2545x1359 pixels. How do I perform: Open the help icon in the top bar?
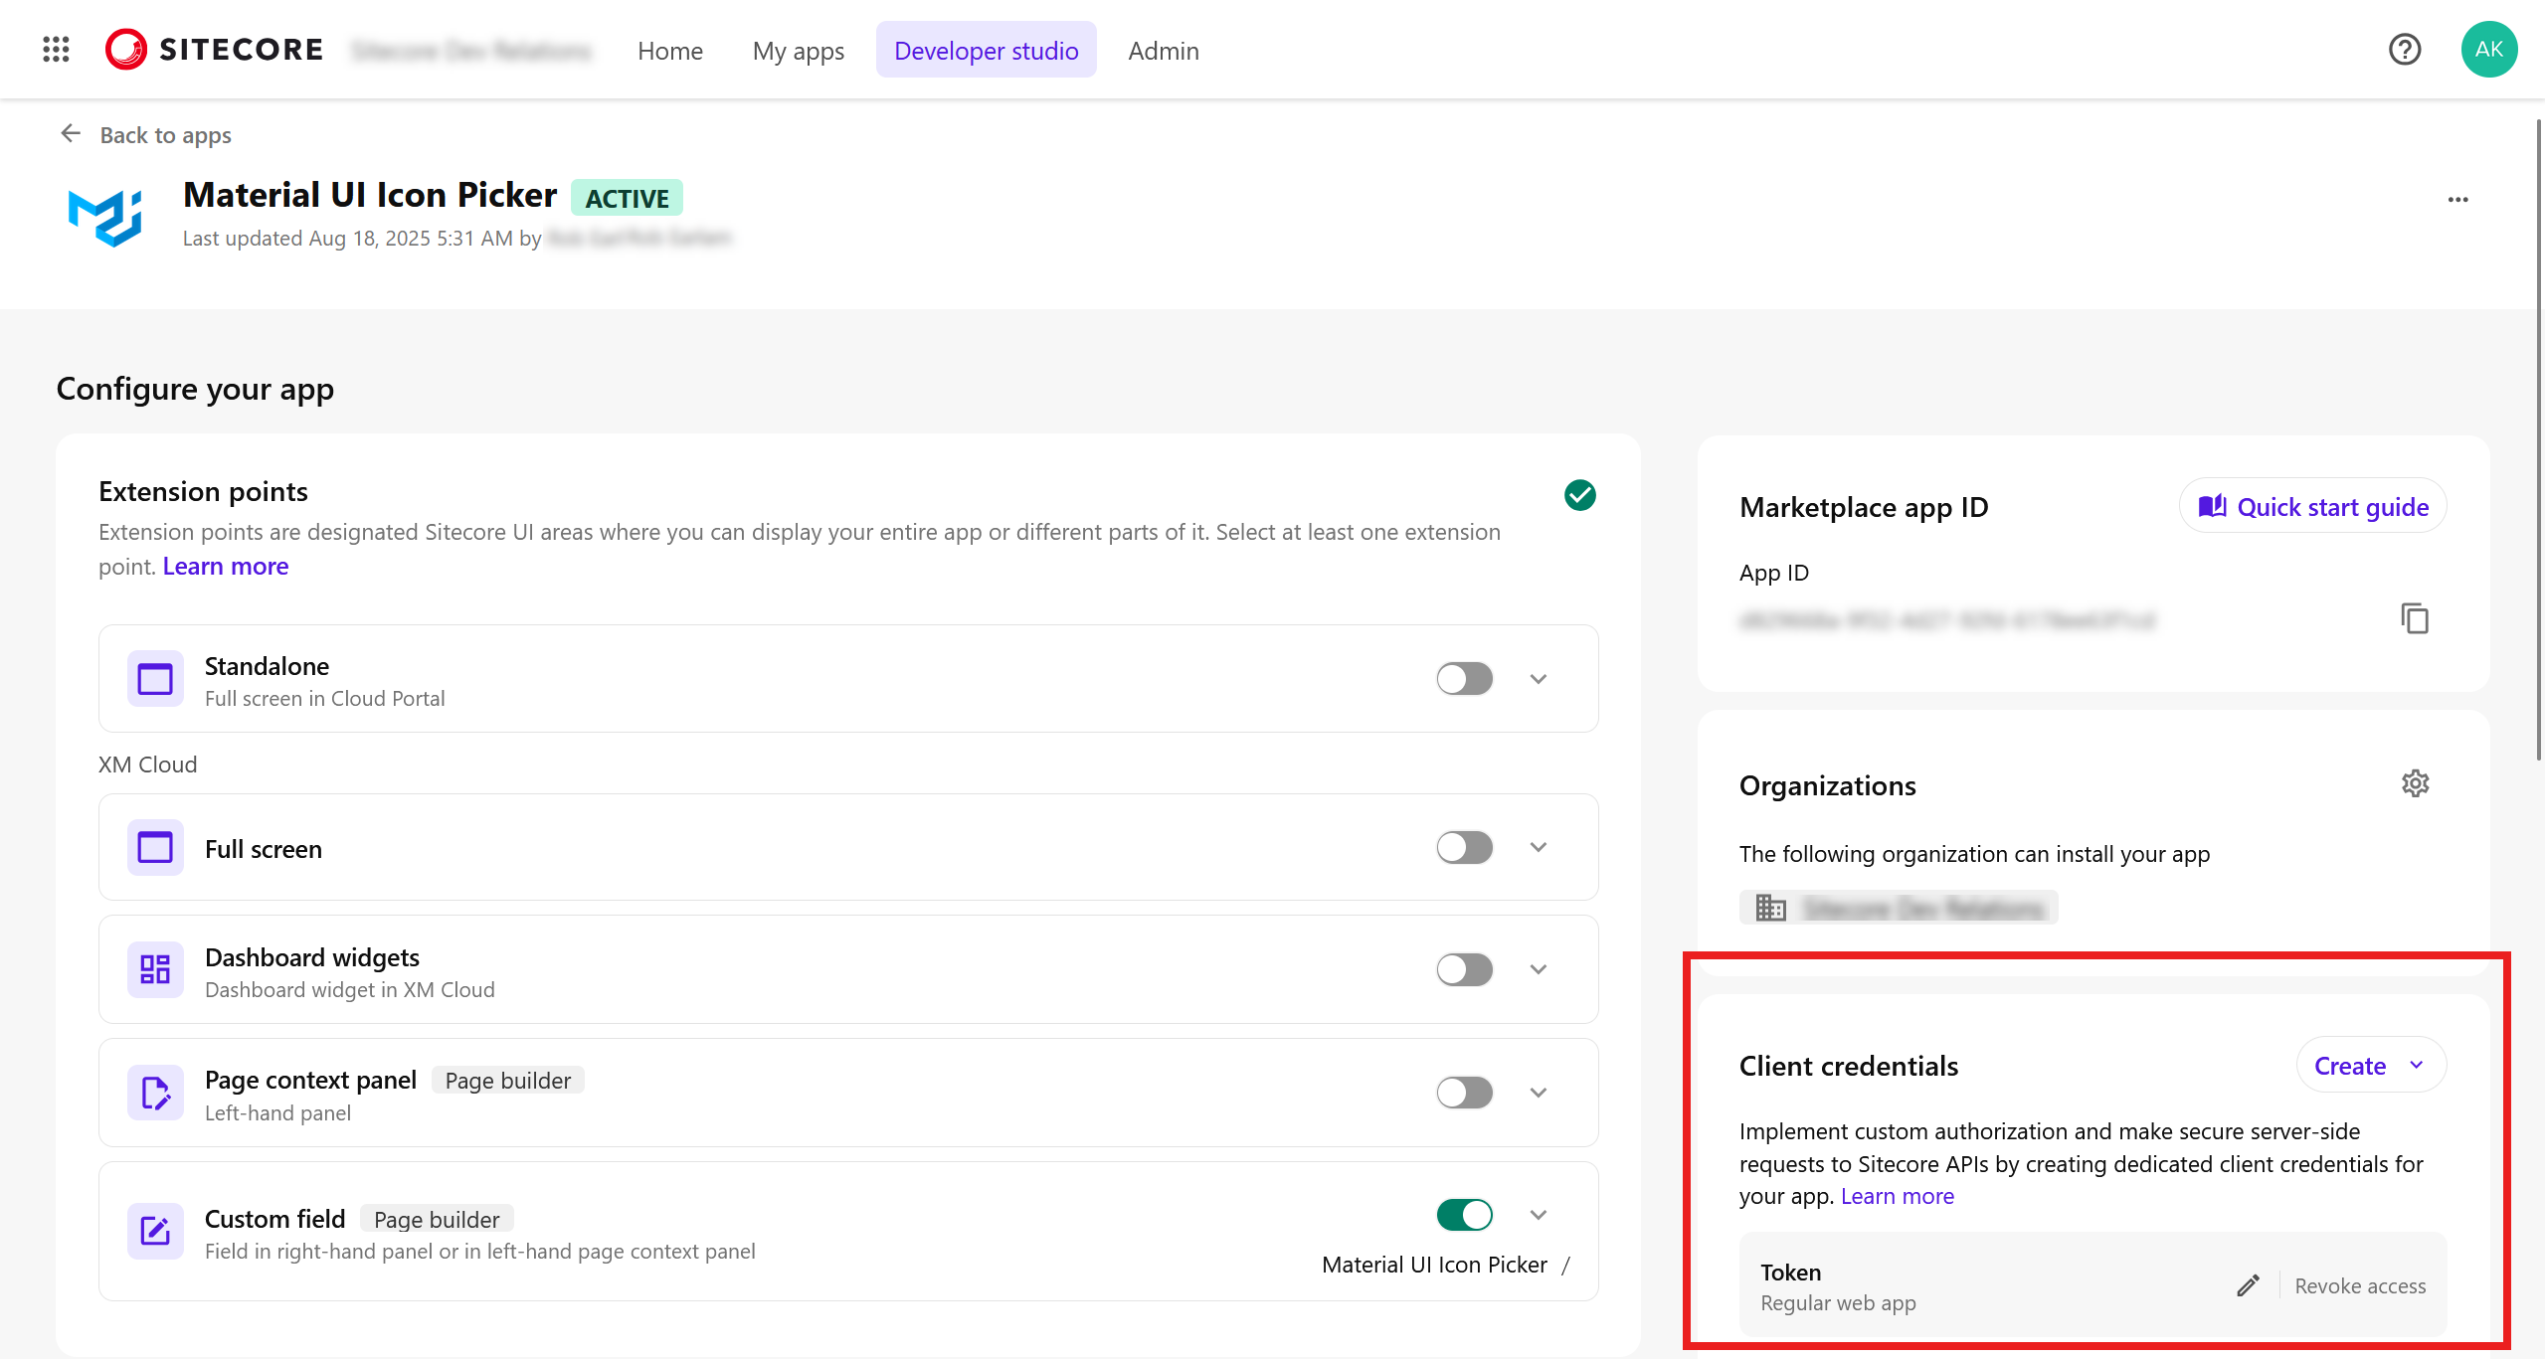[x=2404, y=49]
